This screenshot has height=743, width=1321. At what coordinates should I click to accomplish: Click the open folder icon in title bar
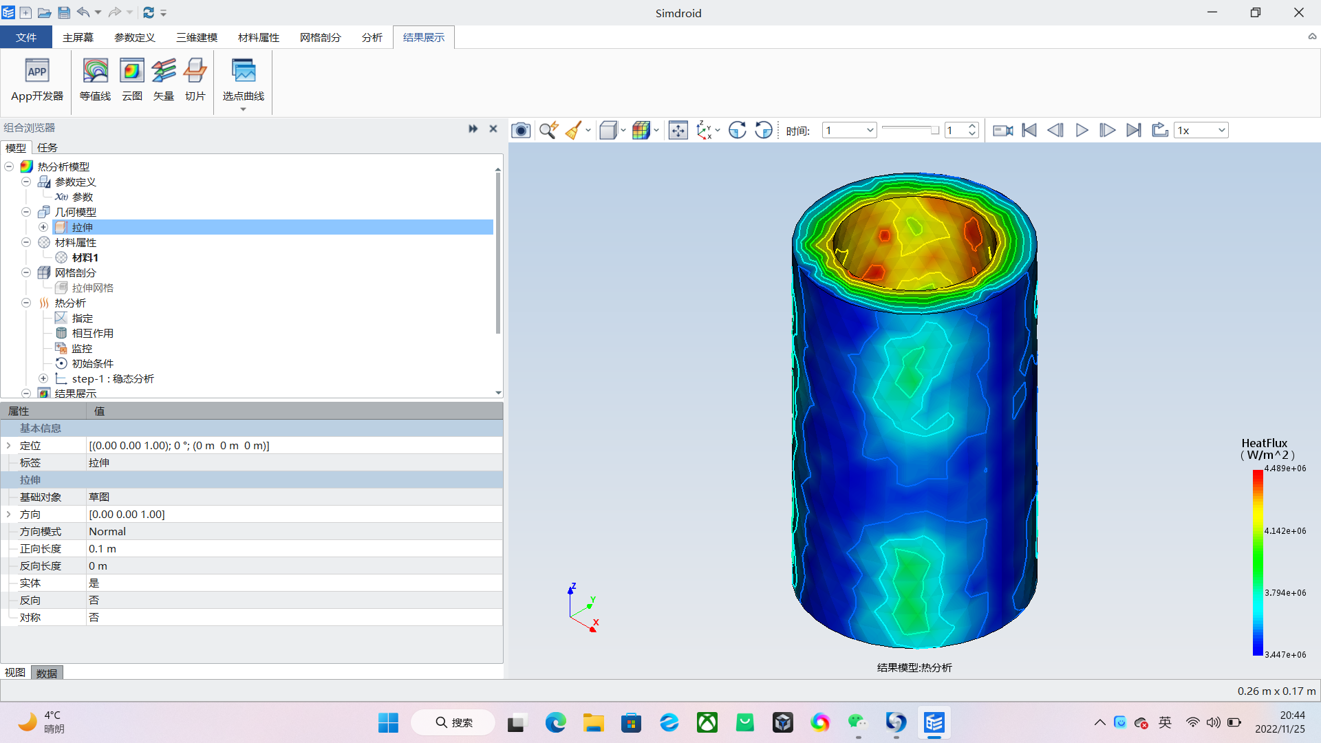(x=44, y=12)
